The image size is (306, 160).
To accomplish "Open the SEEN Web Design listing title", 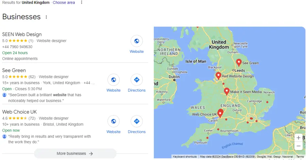I will tap(22, 34).
